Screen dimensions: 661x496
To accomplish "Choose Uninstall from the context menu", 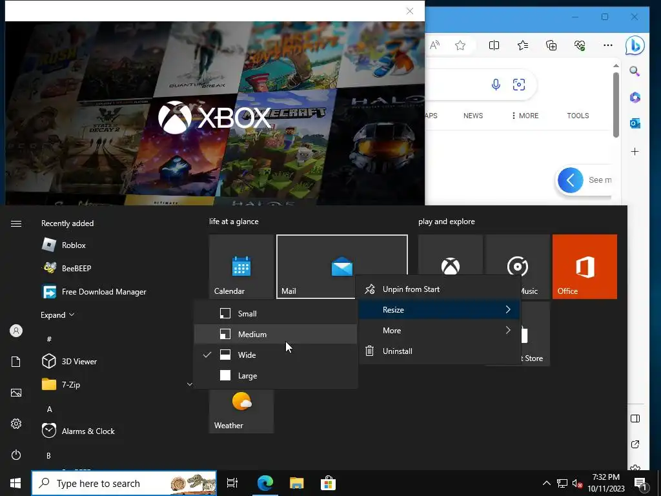I will 440,351.
